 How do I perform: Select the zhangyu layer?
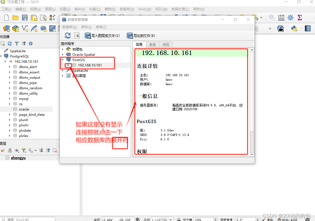(18, 158)
